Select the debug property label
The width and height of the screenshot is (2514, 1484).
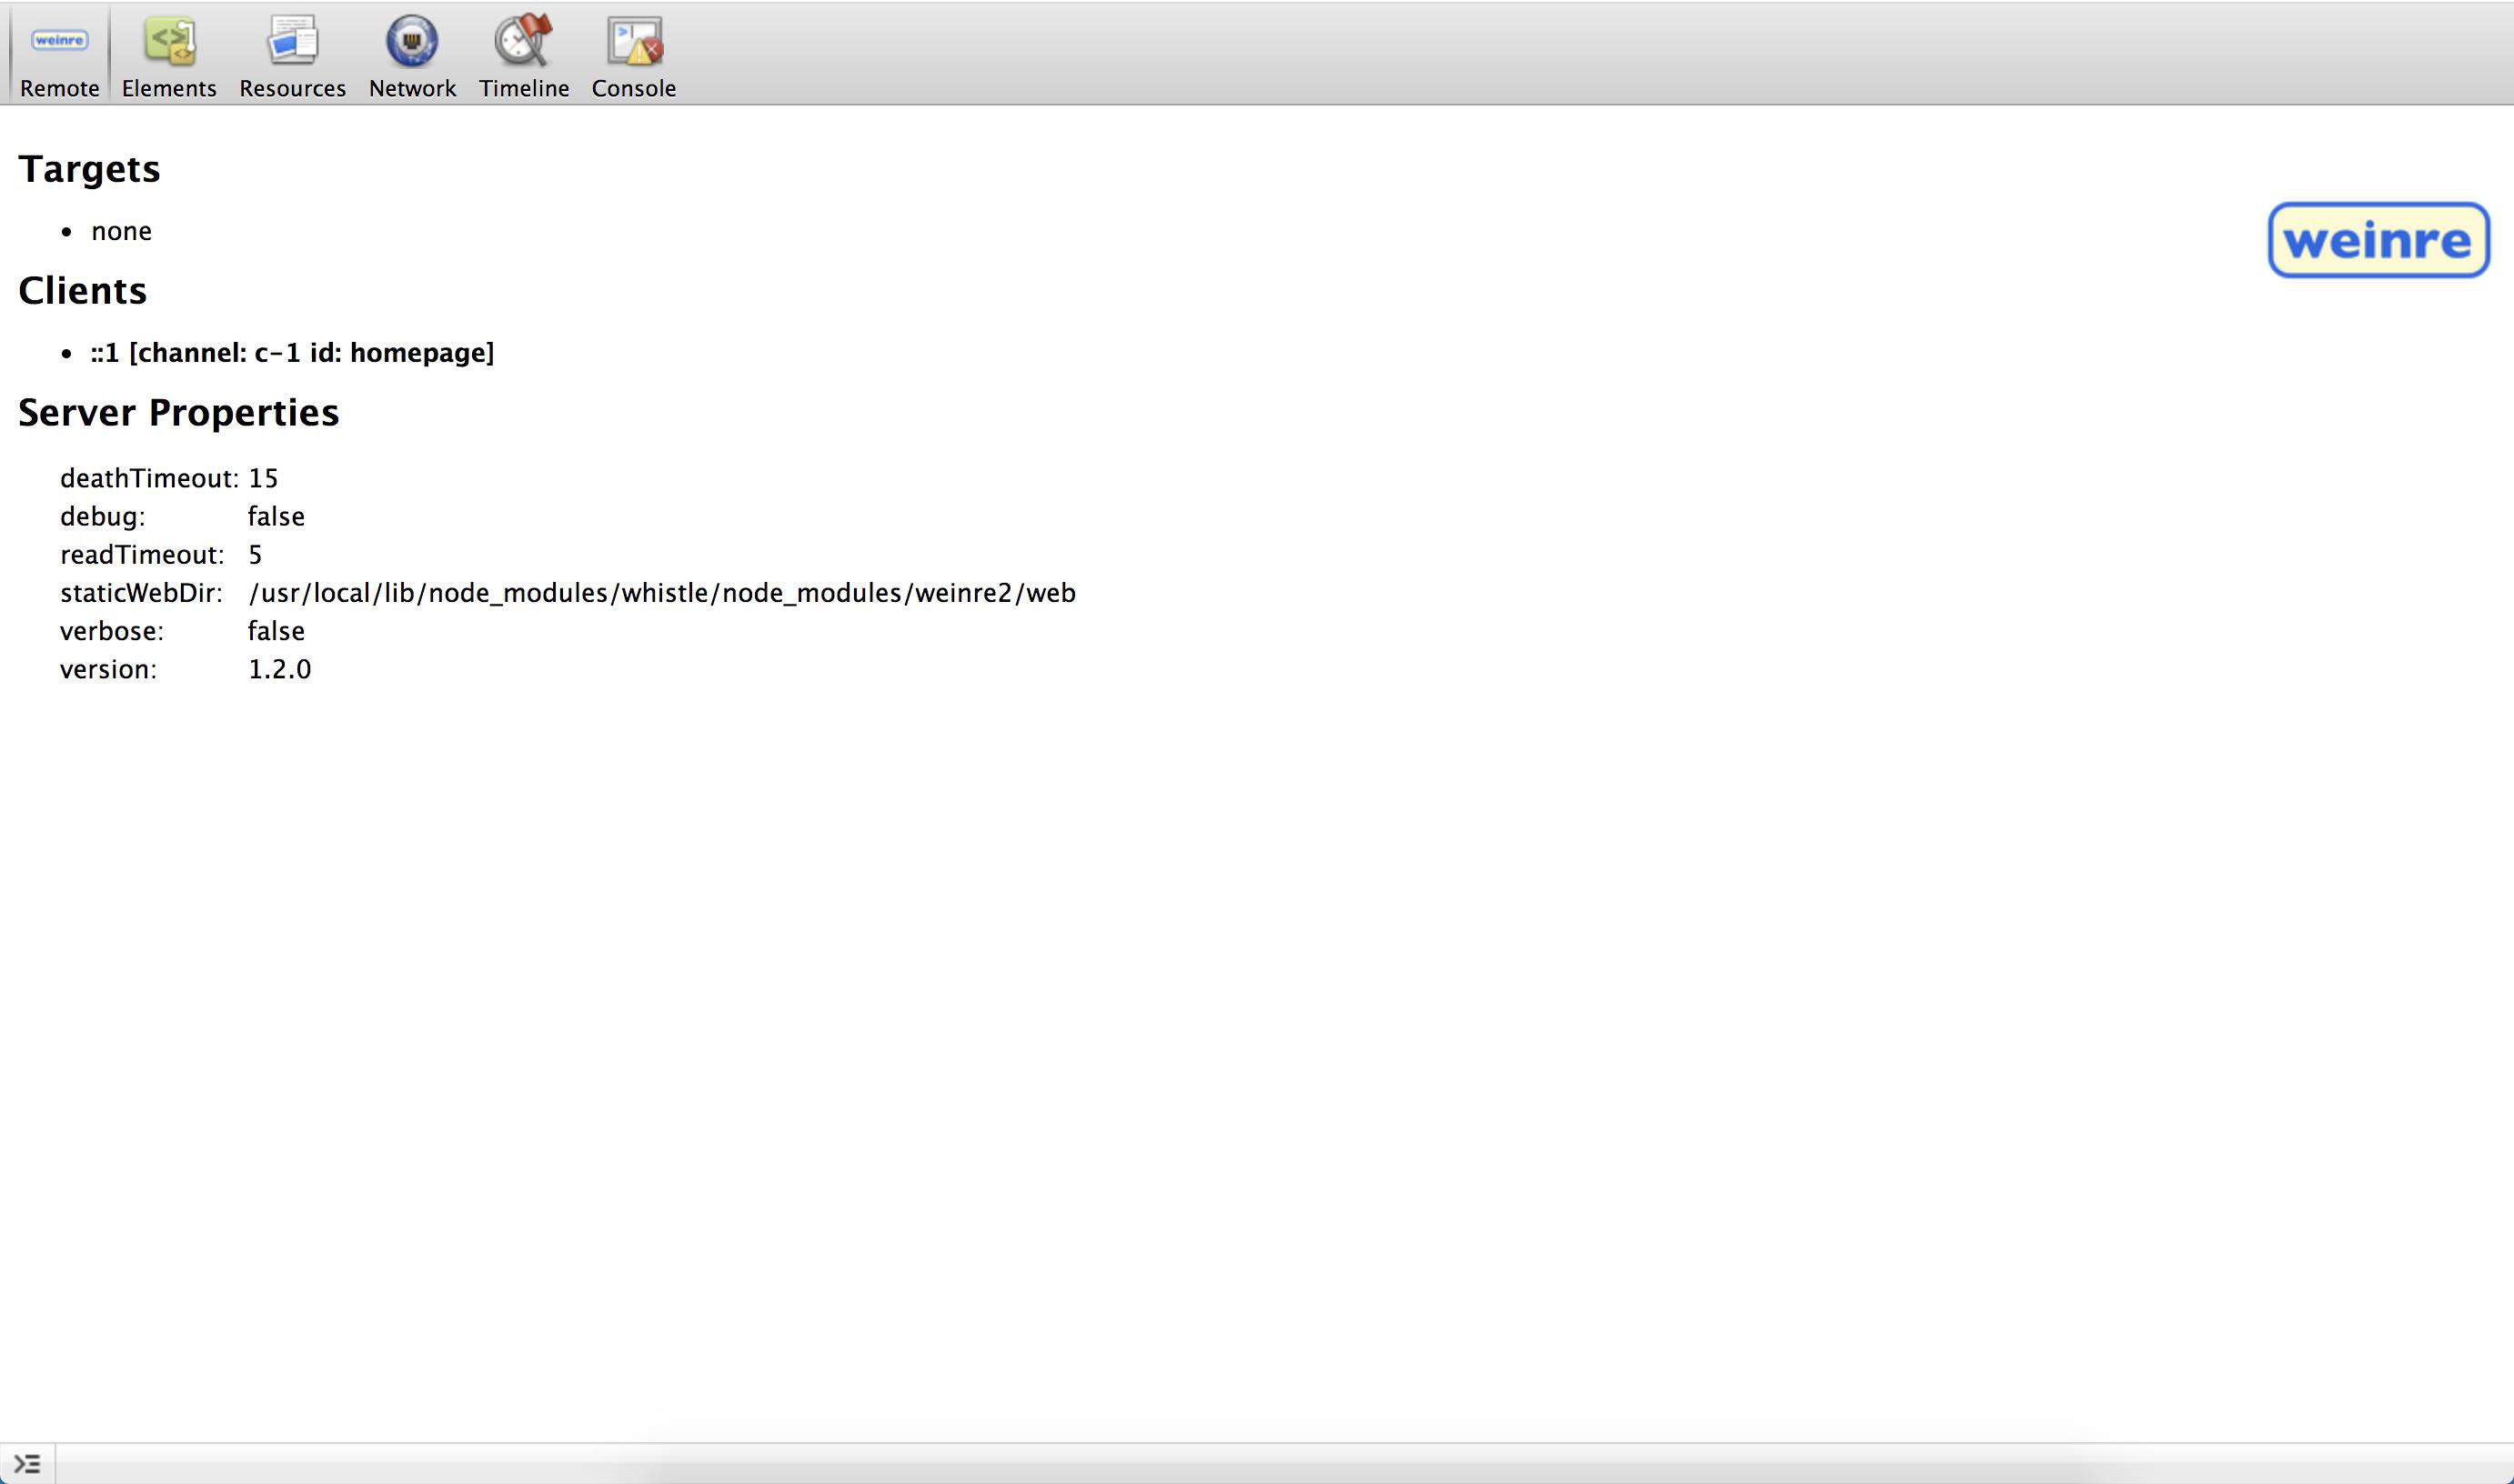tap(103, 517)
